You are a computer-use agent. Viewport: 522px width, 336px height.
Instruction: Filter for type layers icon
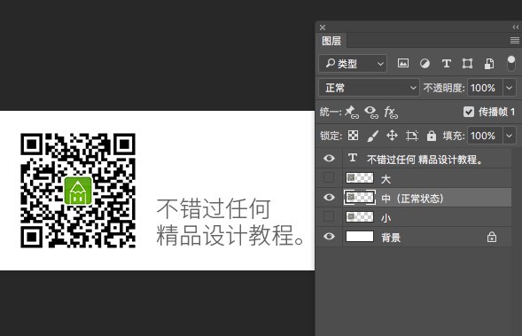coord(446,63)
